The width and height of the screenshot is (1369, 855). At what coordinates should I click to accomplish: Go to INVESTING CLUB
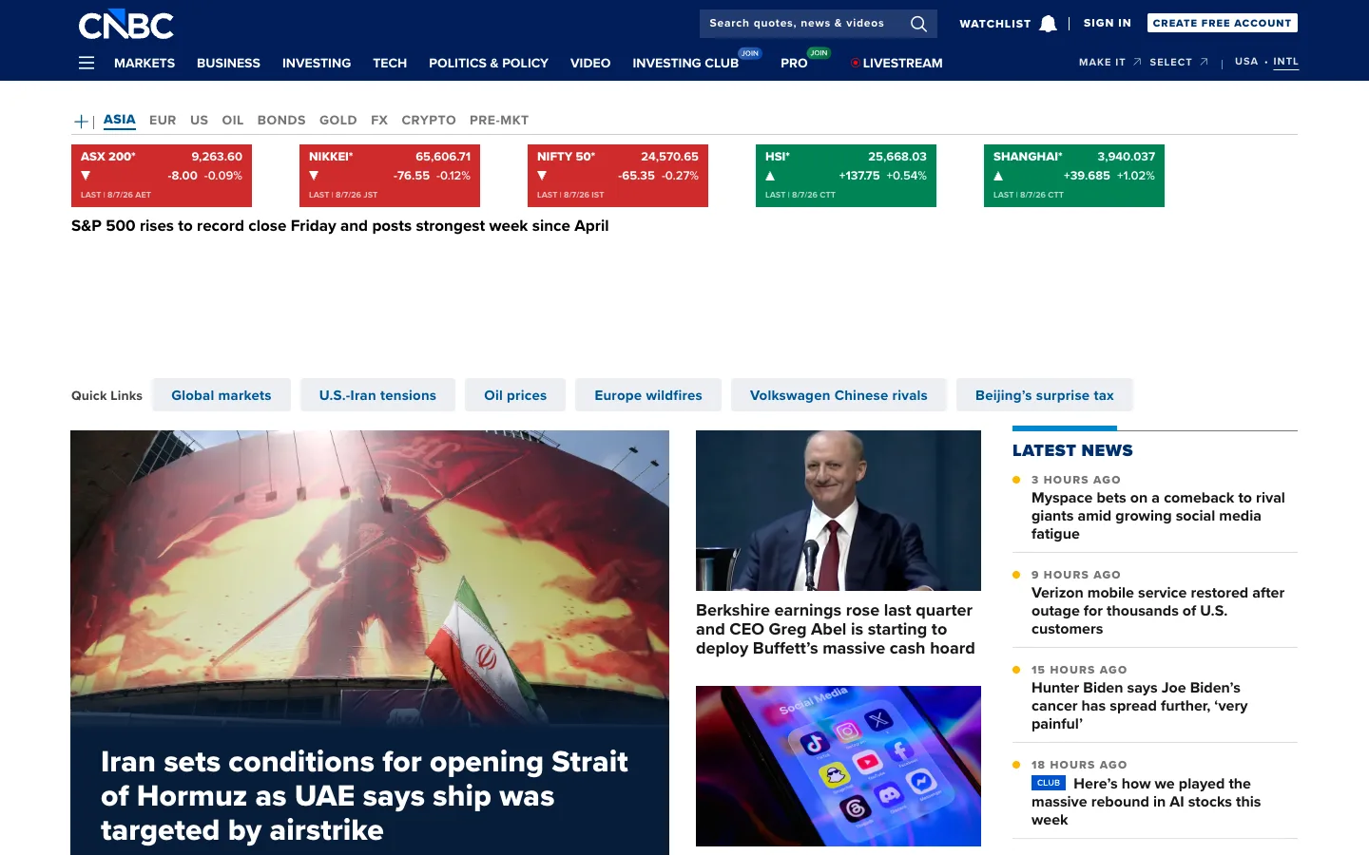coord(685,63)
